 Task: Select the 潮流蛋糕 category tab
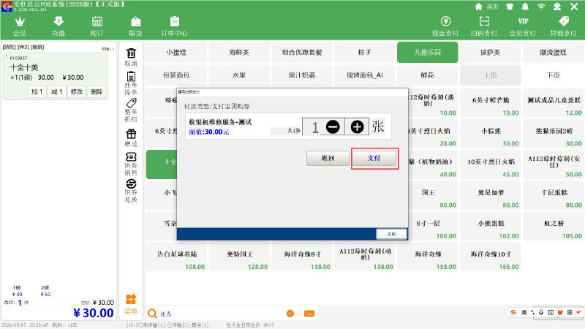[554, 52]
